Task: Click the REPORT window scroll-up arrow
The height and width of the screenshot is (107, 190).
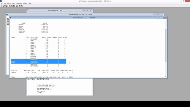Action: click(x=166, y=20)
